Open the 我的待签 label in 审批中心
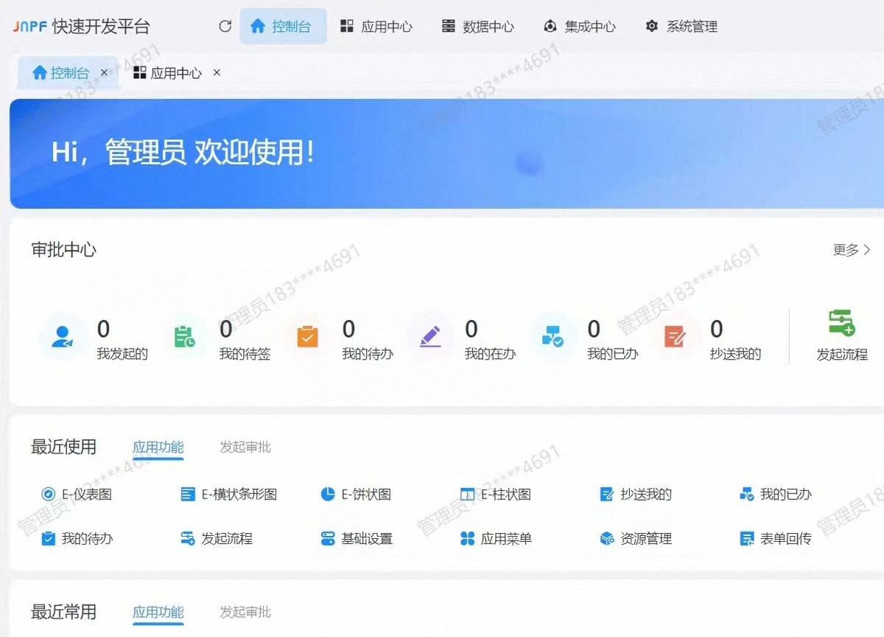The height and width of the screenshot is (637, 884). point(245,354)
